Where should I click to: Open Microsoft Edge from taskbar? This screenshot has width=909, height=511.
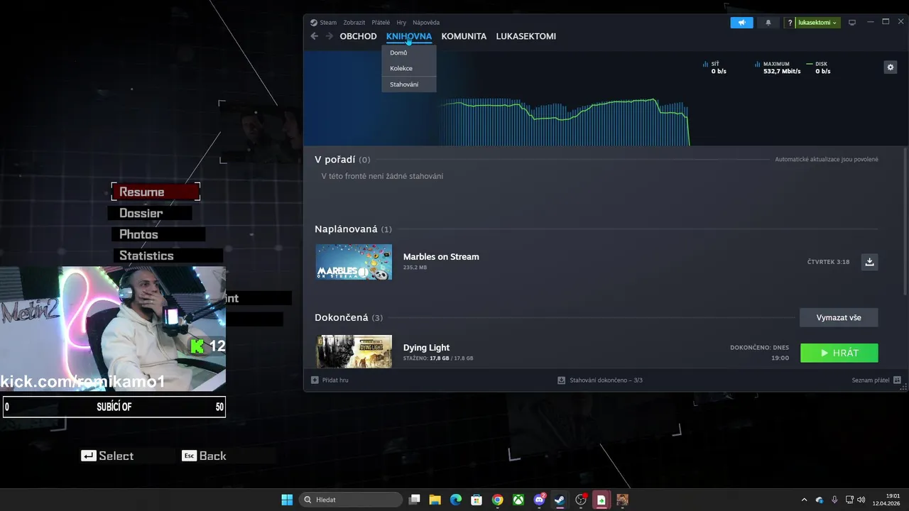click(456, 500)
